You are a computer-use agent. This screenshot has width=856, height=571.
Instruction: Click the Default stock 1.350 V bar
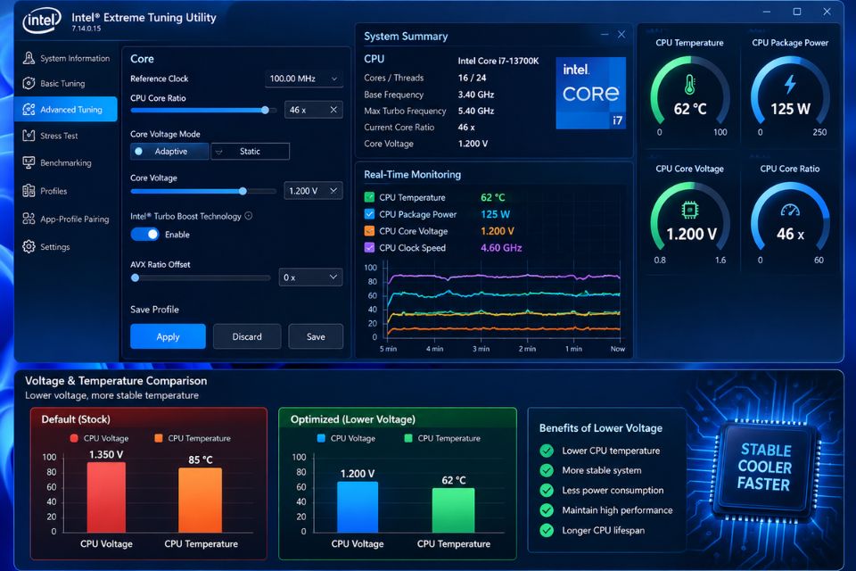(x=106, y=497)
